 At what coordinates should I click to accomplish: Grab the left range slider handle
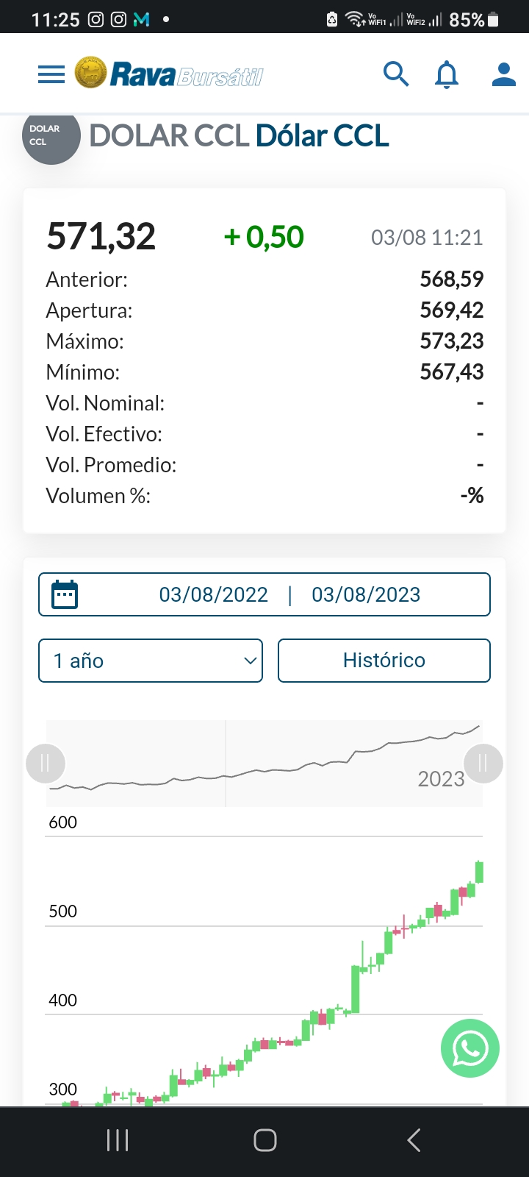(46, 763)
